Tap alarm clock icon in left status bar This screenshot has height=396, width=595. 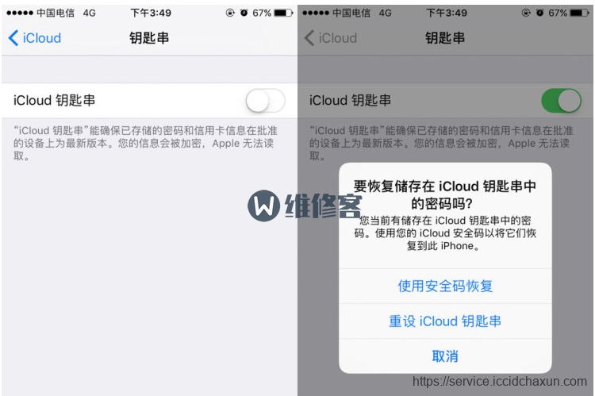point(244,13)
